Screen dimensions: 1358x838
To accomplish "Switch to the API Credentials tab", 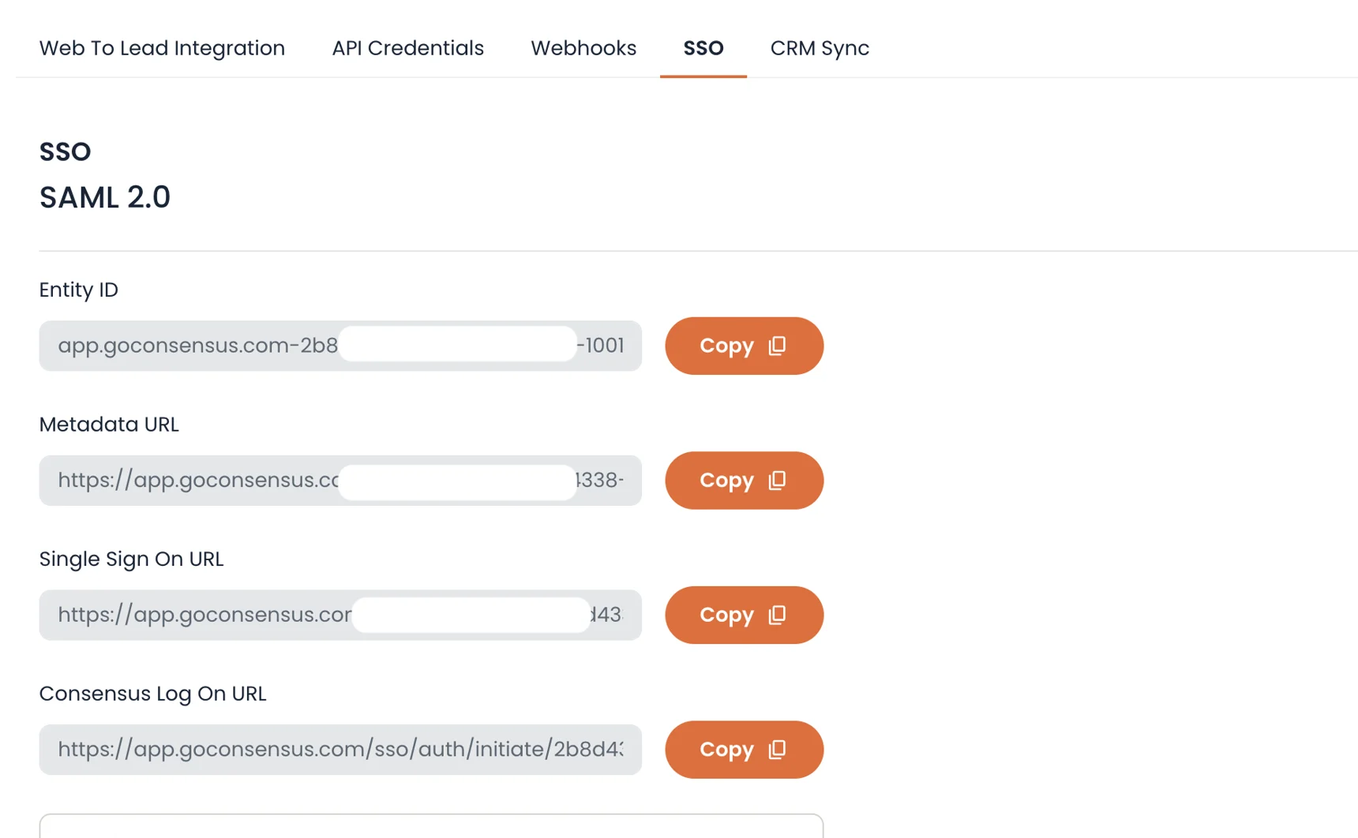I will (407, 48).
